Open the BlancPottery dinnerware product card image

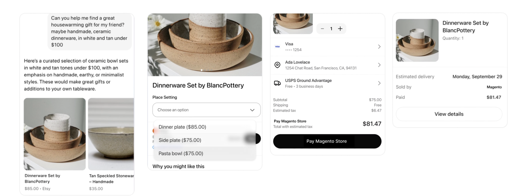[x=55, y=134]
